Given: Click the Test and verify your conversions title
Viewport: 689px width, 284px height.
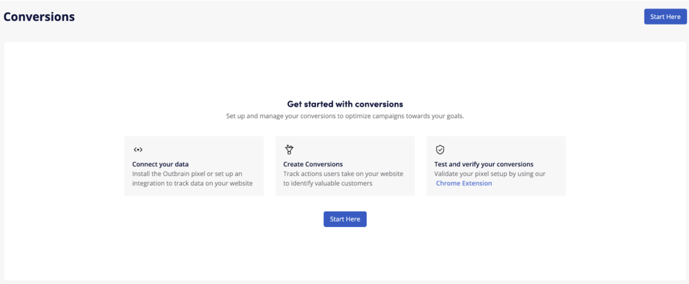Looking at the screenshot, I should [x=484, y=164].
